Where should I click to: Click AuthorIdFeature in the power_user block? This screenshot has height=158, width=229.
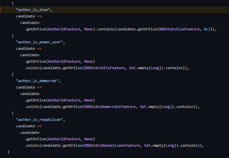click(64, 61)
